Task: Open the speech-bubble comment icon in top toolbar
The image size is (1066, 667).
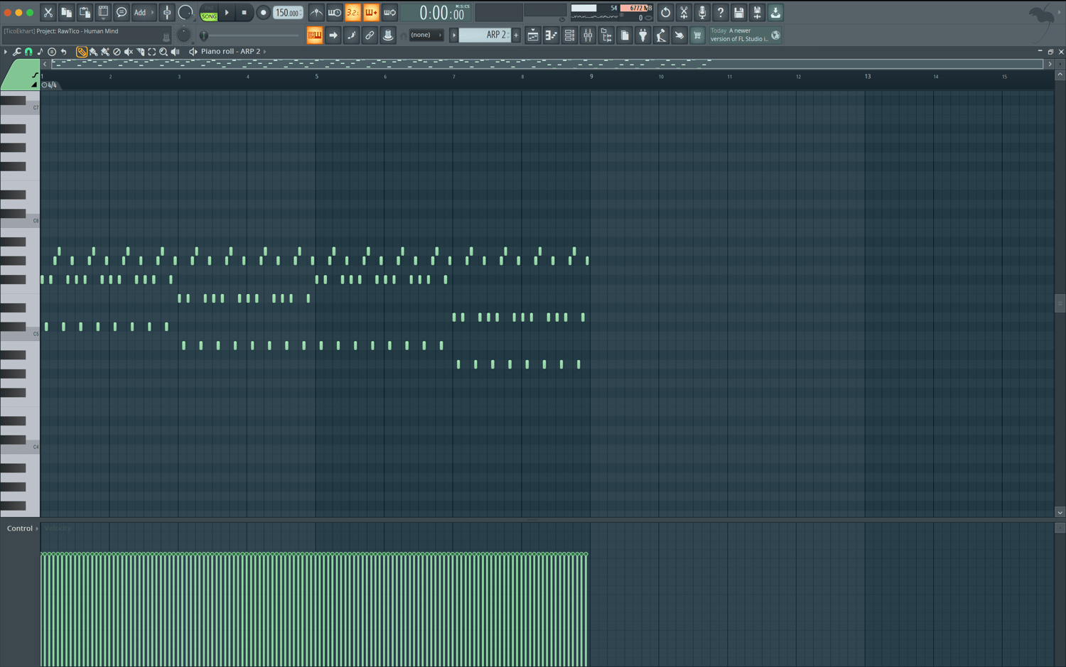Action: [122, 13]
